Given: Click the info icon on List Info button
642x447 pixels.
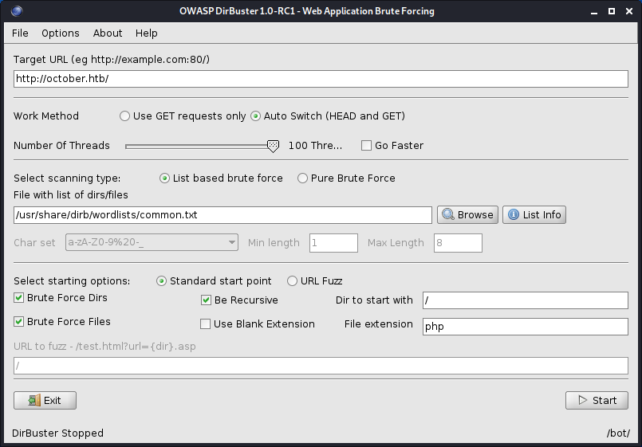Looking at the screenshot, I should [514, 214].
